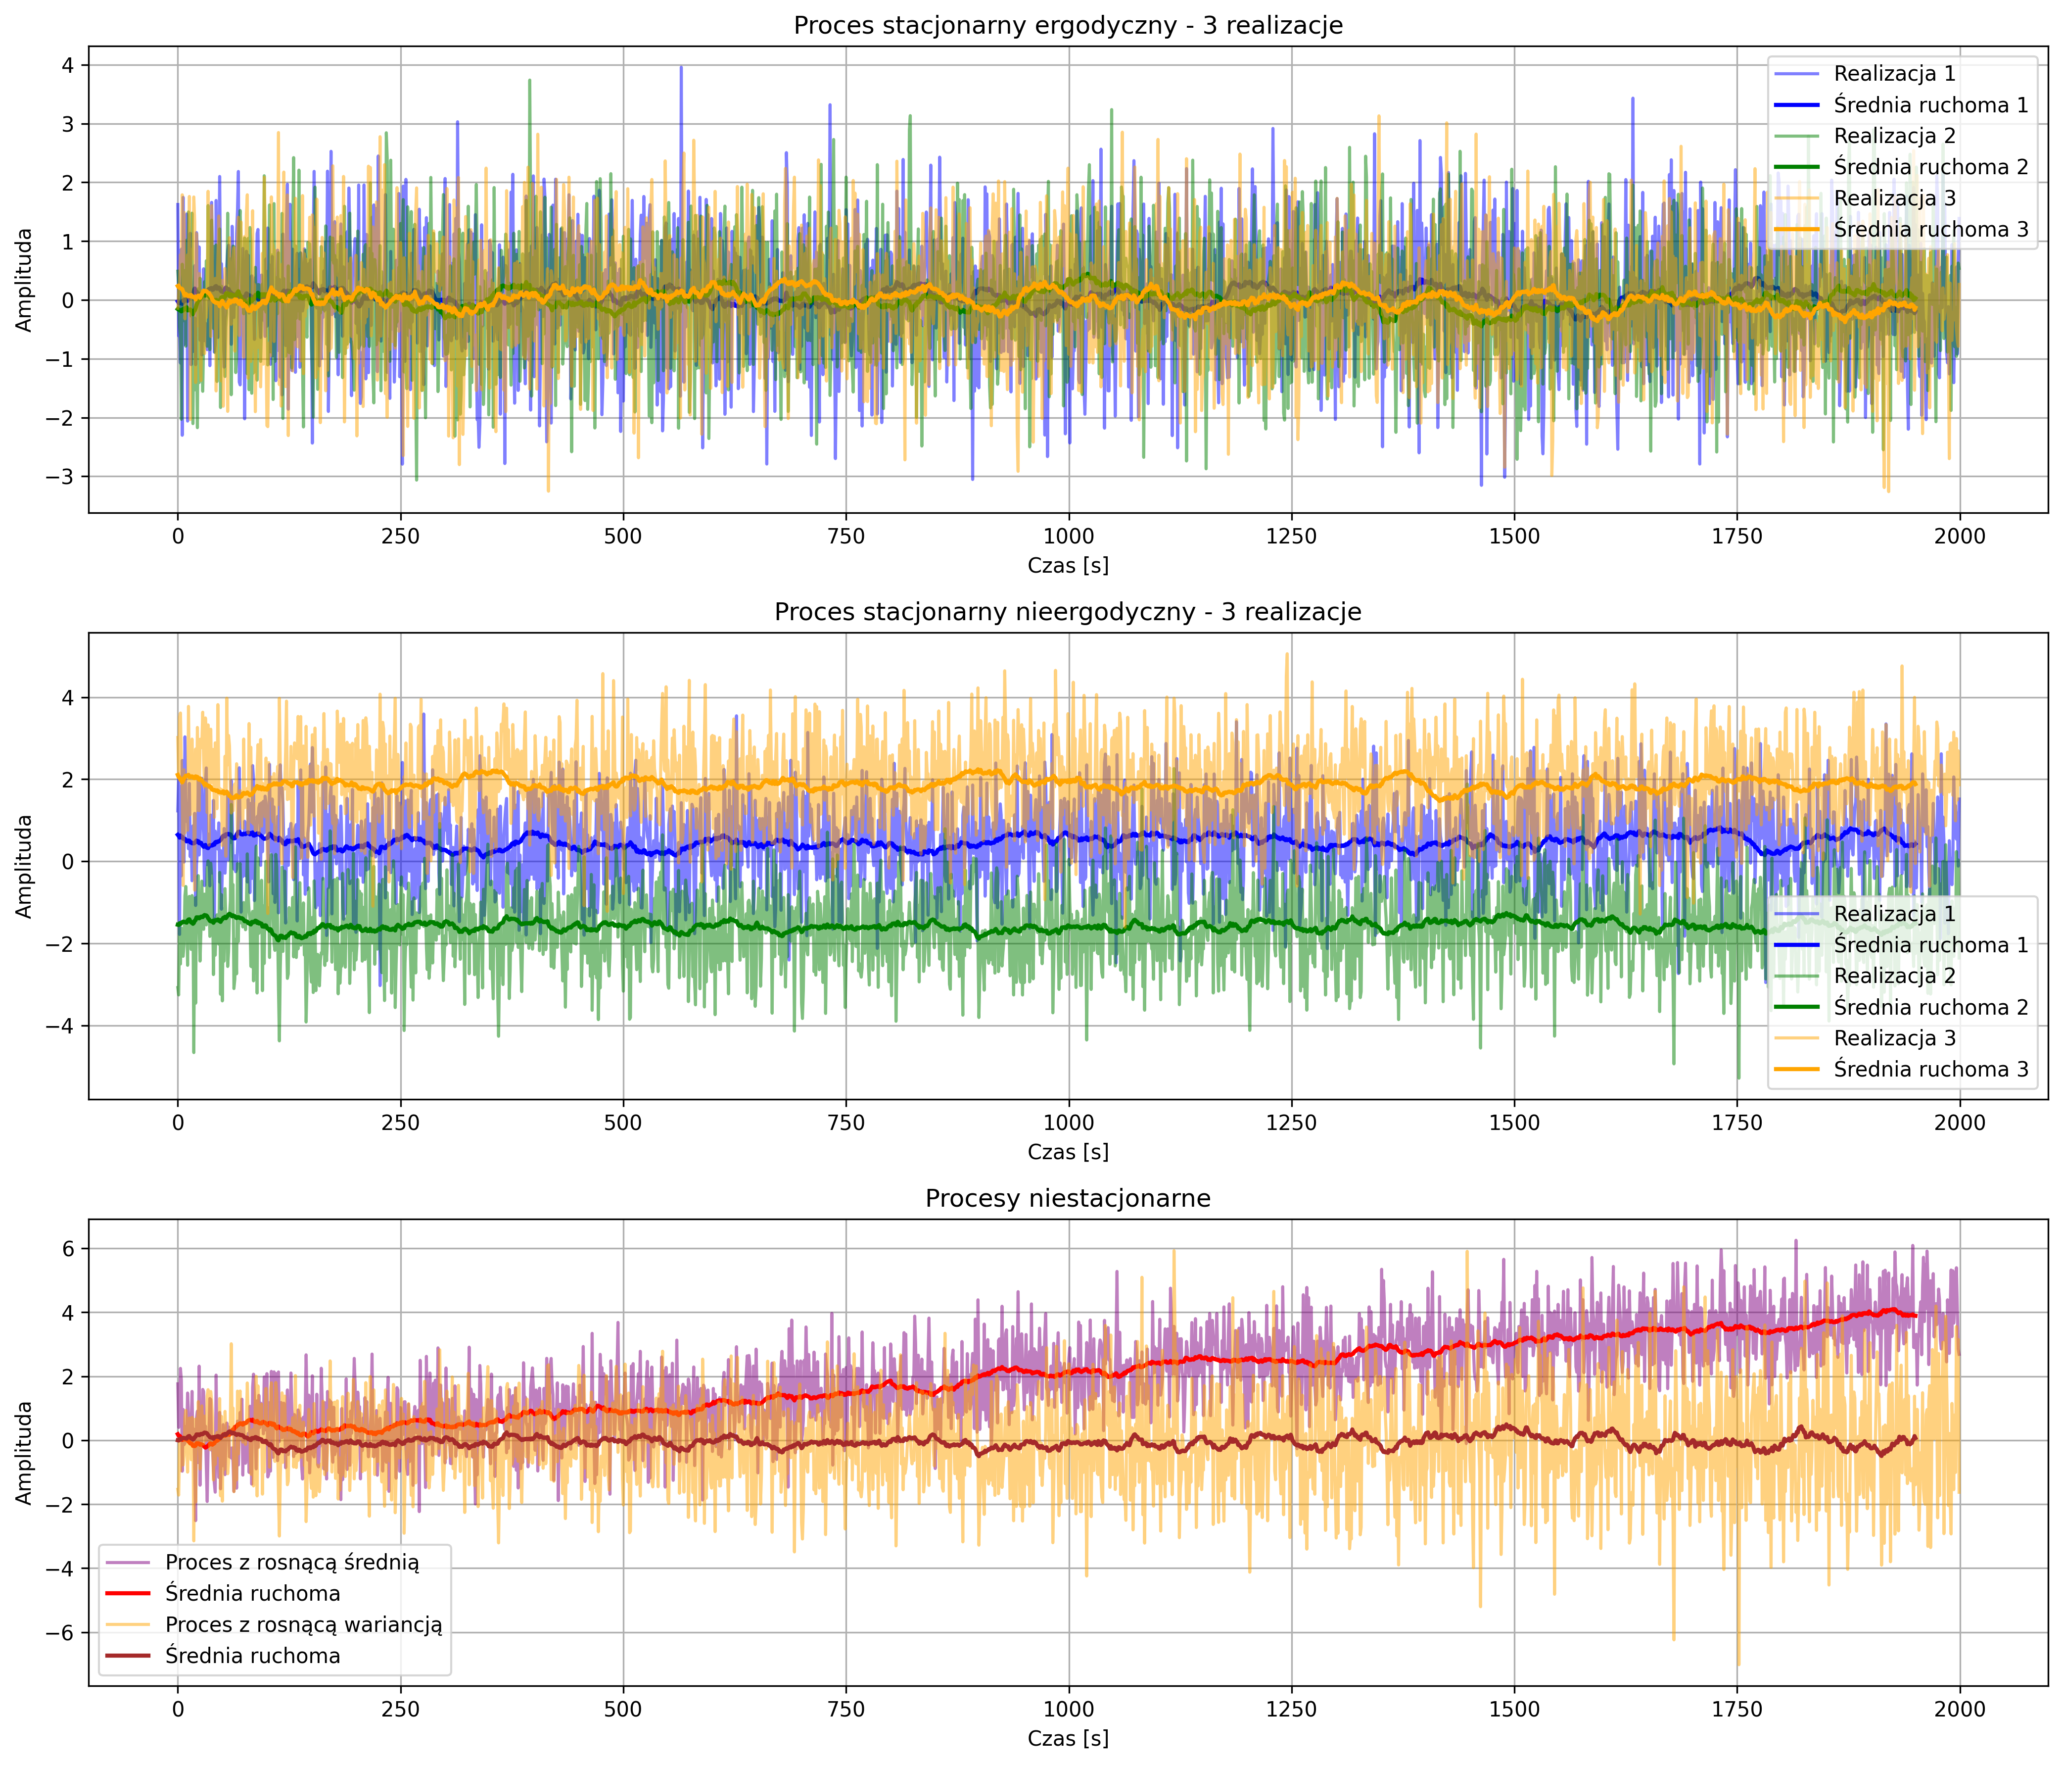This screenshot has width=2063, height=1765.
Task: Click the y-axis tick label 6 in the bottom plot
Action: [70, 1249]
